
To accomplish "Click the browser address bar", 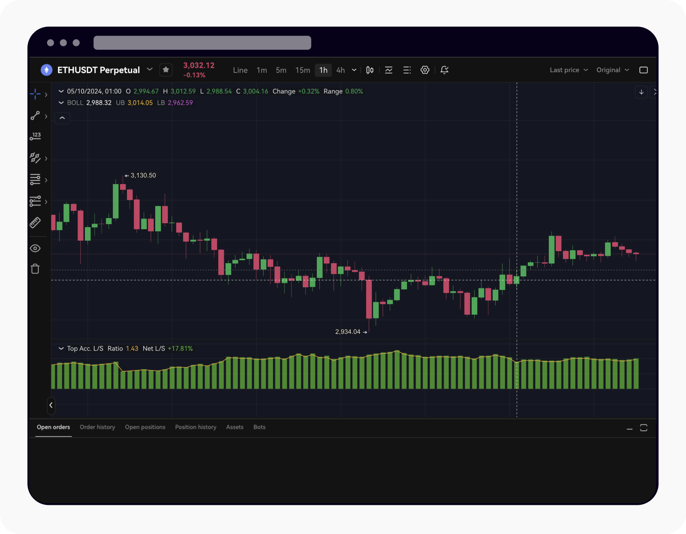I will (202, 43).
